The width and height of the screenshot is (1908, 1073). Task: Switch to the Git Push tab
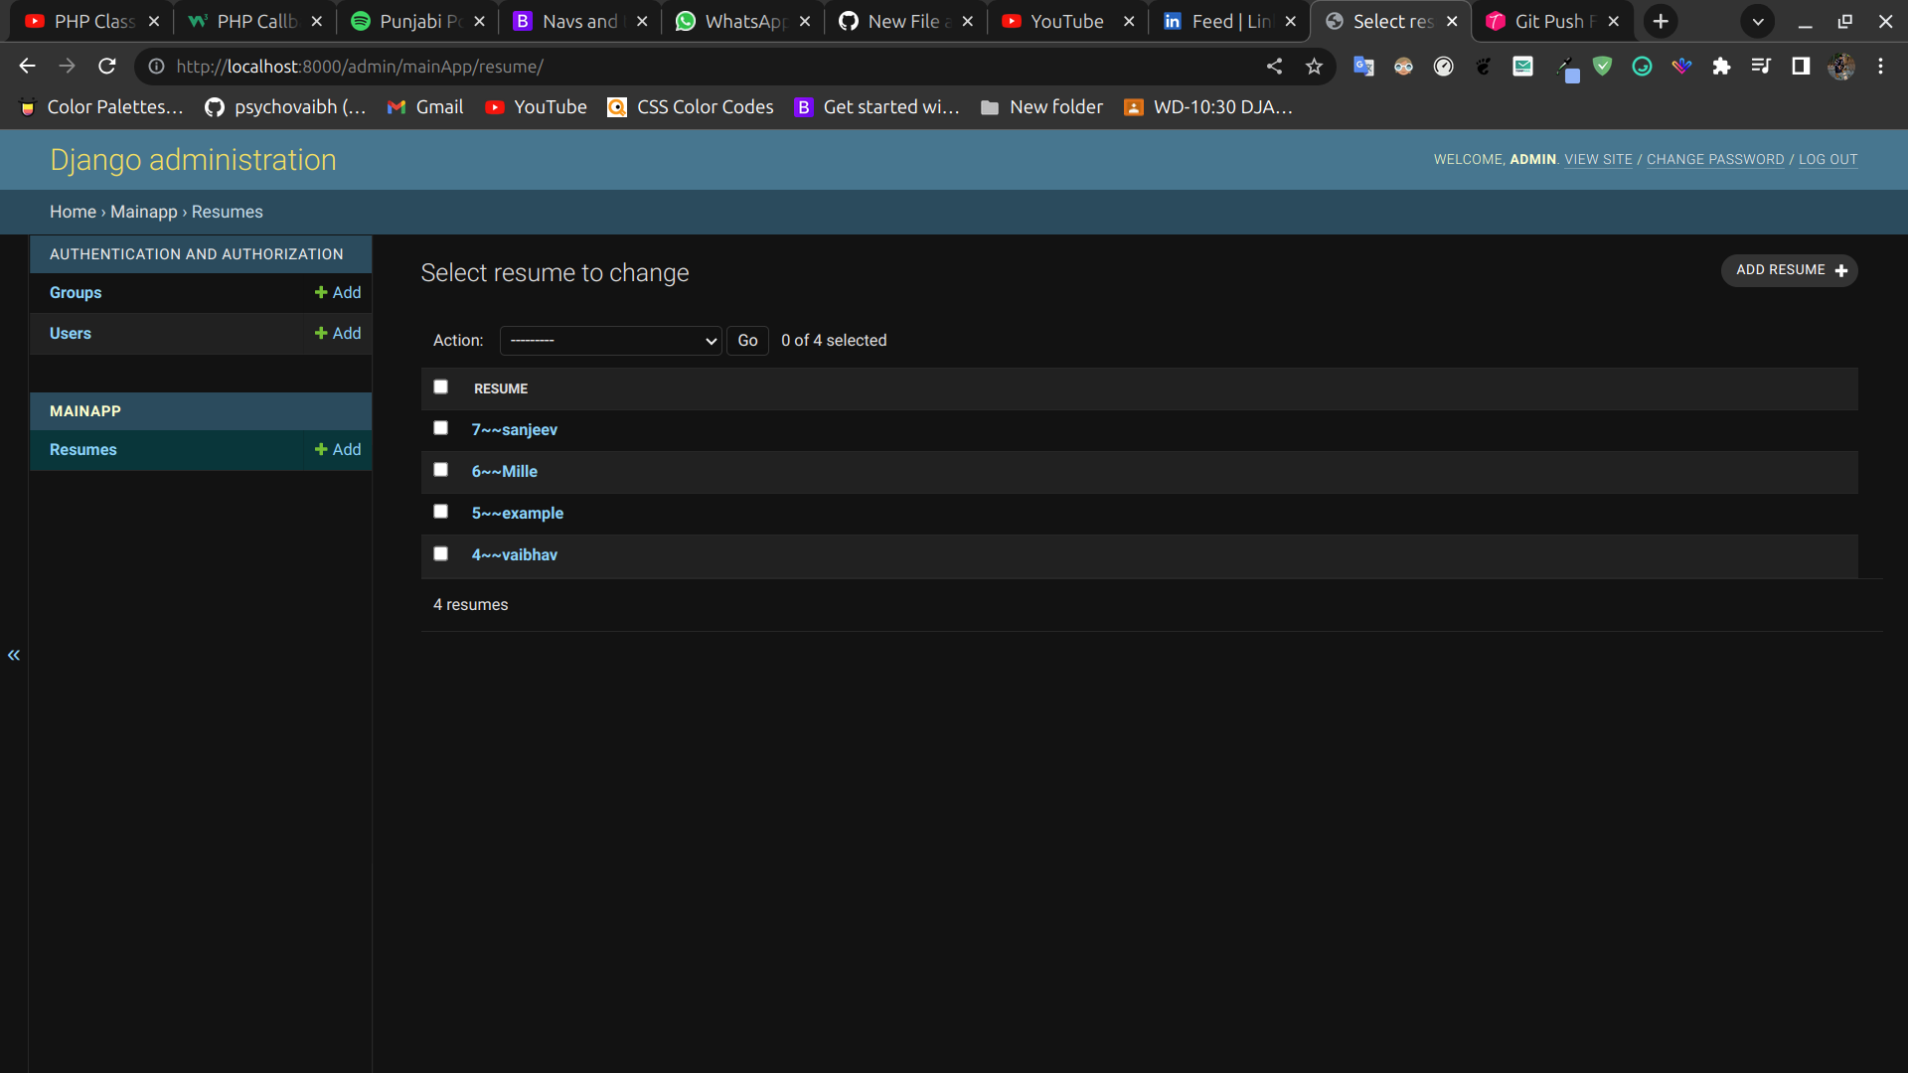point(1545,21)
